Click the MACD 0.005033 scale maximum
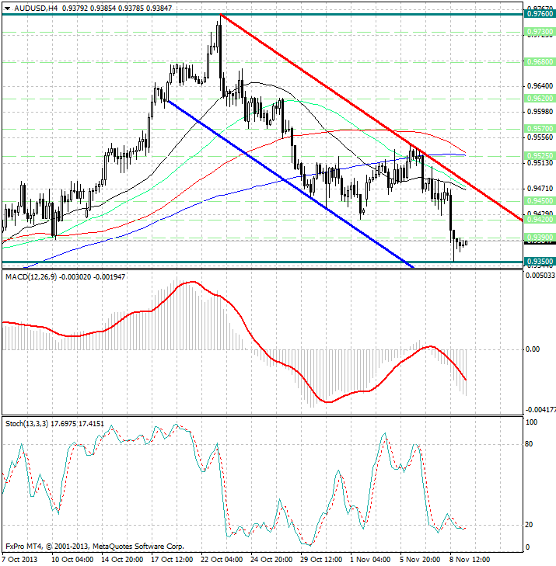 (540, 276)
